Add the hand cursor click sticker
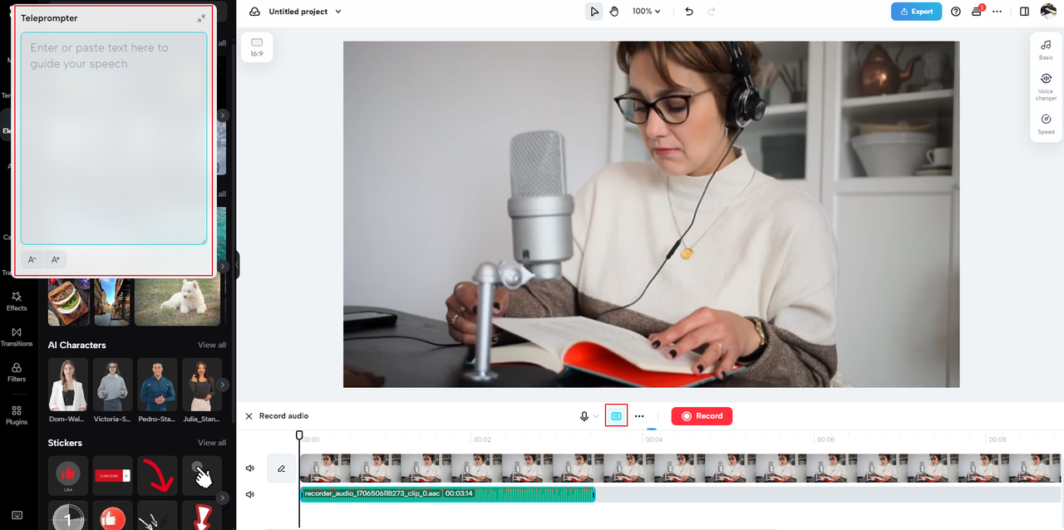 coord(202,476)
